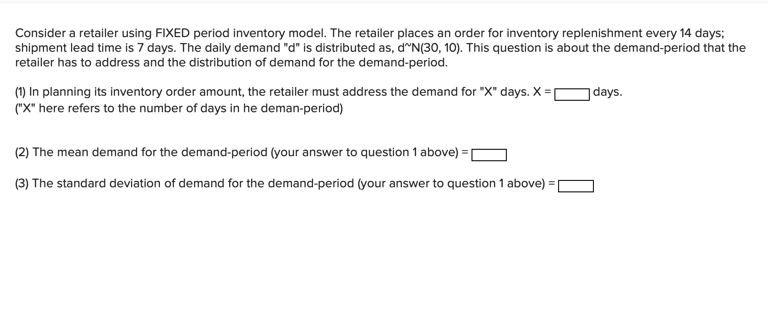Click the empty box following question 3
Viewport: 768px width, 316px height.
(576, 185)
